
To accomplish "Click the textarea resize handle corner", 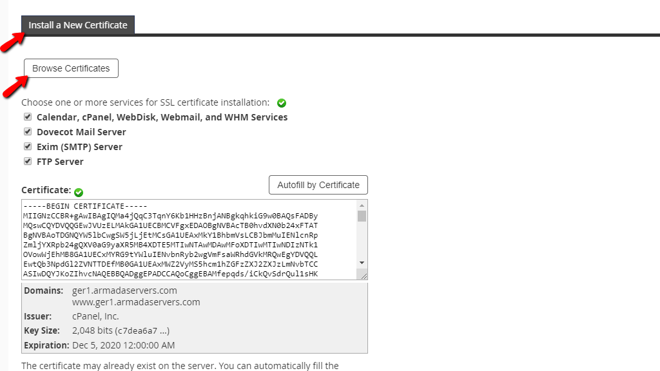I will click(x=364, y=276).
